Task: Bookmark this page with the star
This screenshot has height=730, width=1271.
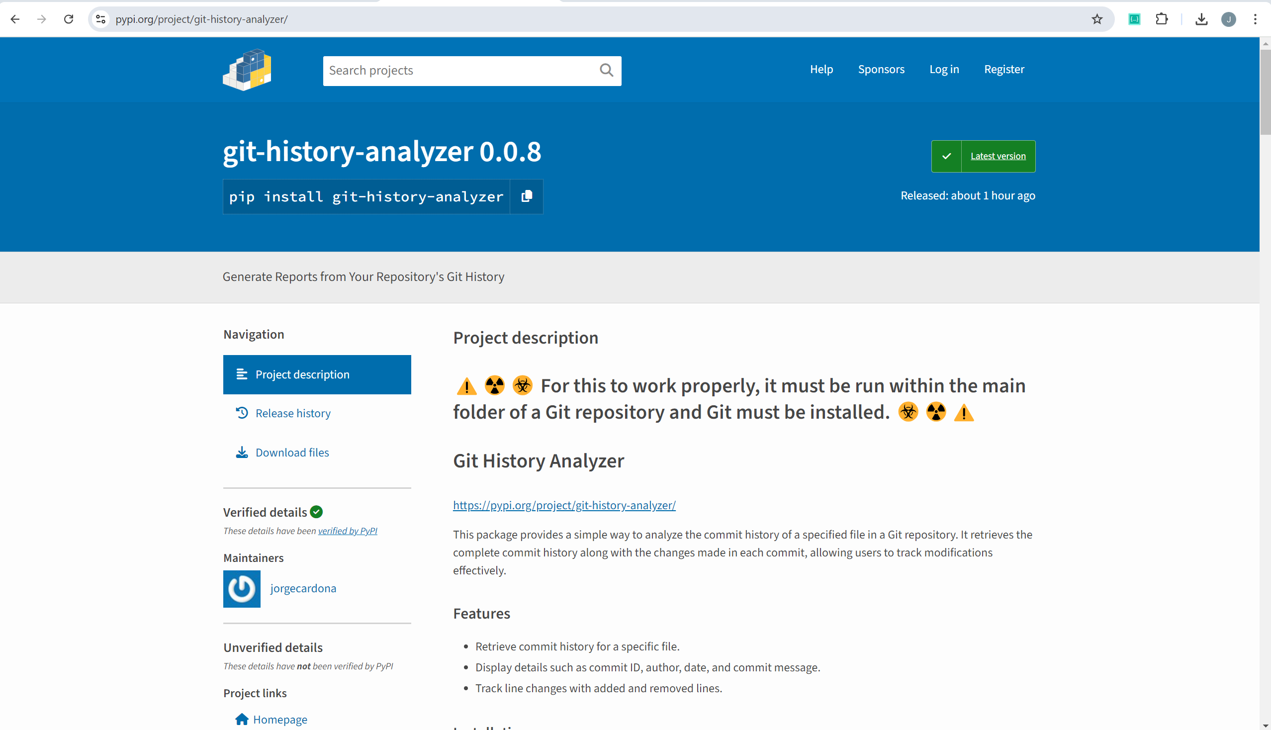Action: click(1097, 19)
